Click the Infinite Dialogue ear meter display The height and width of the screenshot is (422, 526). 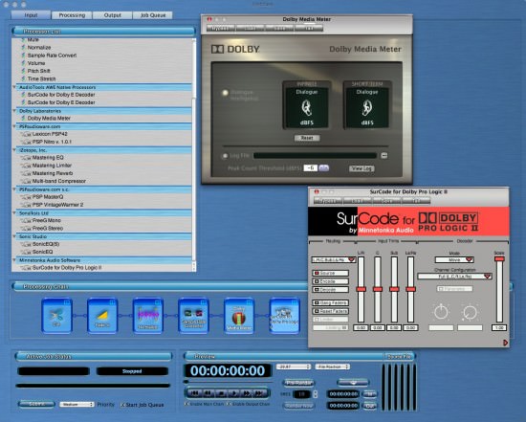coord(307,107)
